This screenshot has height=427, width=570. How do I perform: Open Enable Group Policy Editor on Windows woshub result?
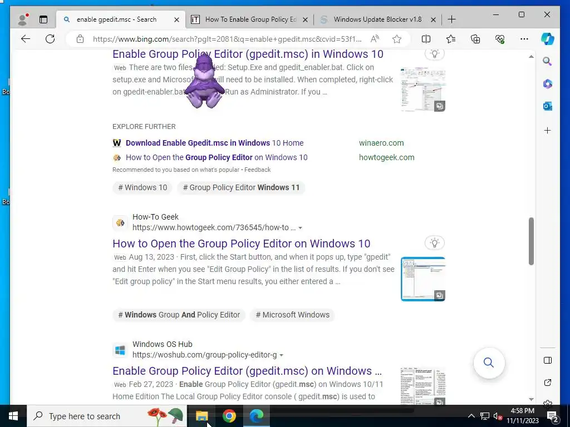coord(247,371)
